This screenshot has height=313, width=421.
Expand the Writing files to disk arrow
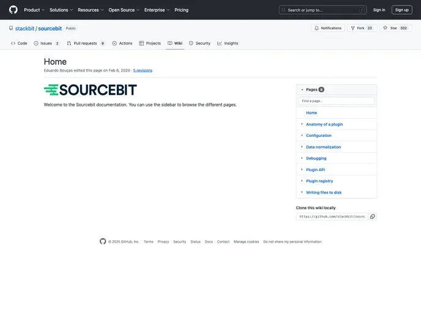point(302,192)
